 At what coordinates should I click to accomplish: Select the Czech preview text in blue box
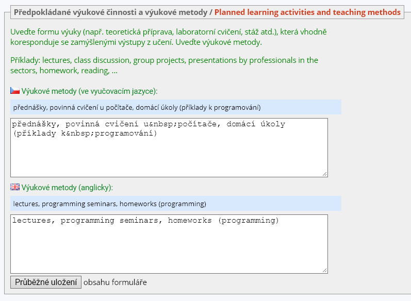(x=137, y=108)
